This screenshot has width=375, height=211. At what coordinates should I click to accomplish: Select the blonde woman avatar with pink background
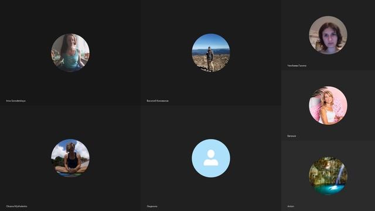click(x=328, y=105)
